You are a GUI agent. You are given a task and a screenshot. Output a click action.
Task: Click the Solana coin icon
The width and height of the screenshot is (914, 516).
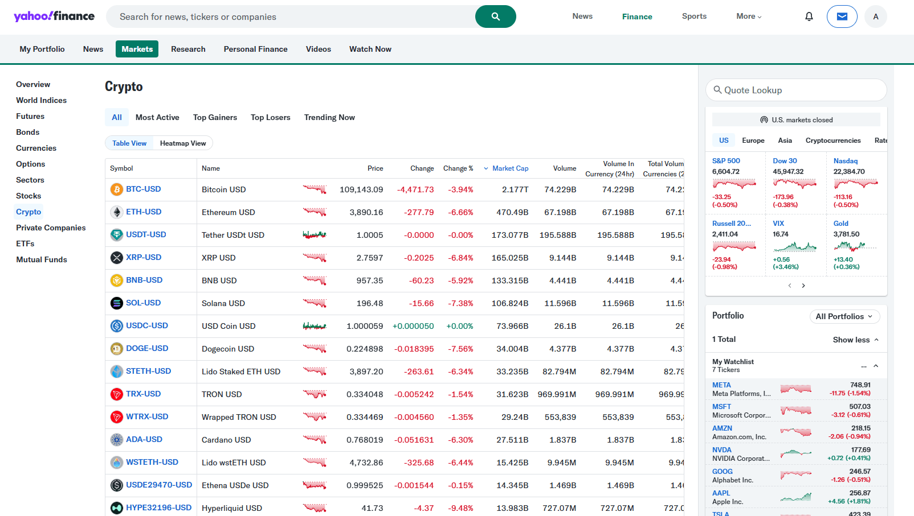click(x=117, y=303)
